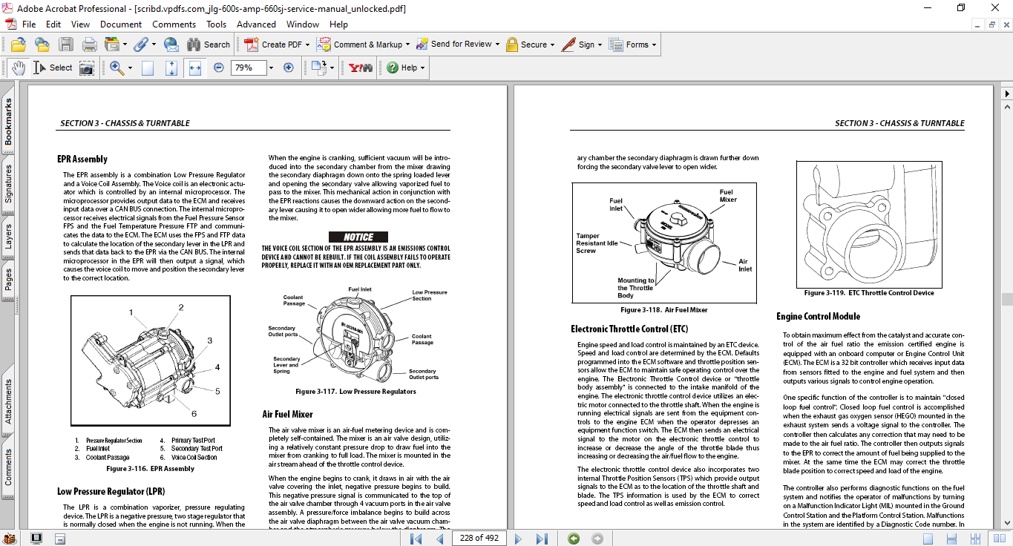
Task: Click the Yahoo search toolbar icon
Action: tap(361, 68)
